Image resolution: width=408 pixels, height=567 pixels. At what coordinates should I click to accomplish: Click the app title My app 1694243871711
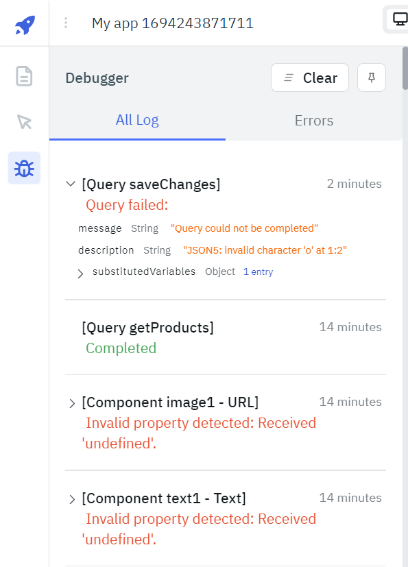(x=173, y=23)
